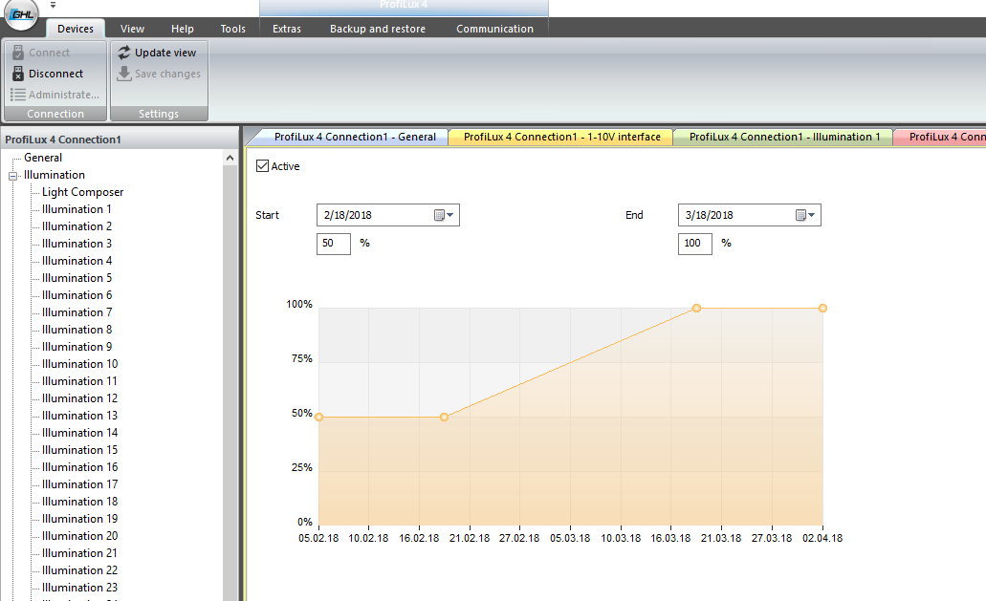
Task: Select Illumination 1 in the tree
Action: pyautogui.click(x=77, y=209)
